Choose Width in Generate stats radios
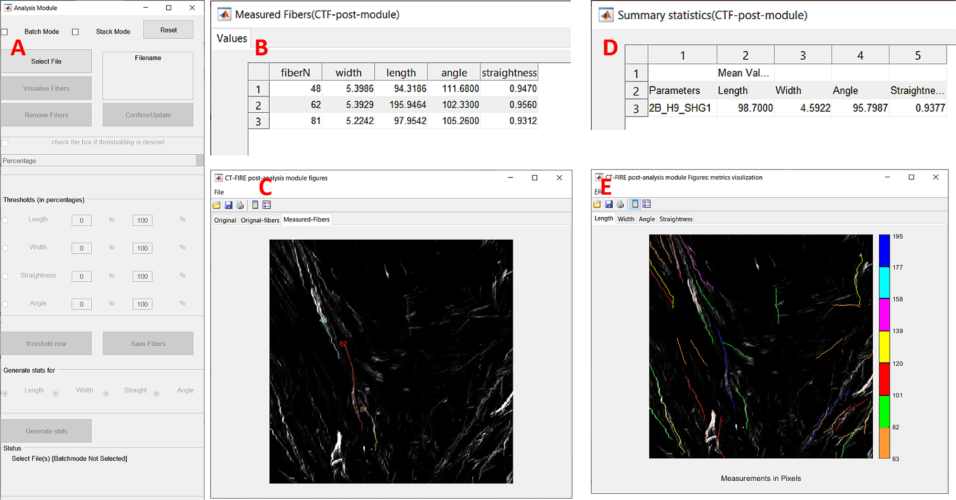This screenshot has width=956, height=500. click(x=55, y=394)
